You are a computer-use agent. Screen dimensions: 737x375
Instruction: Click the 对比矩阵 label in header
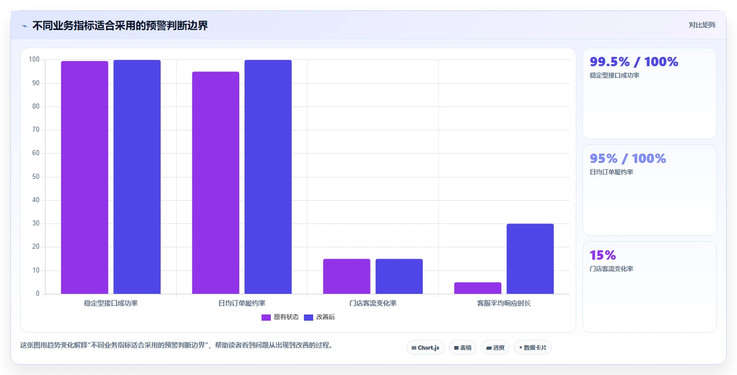click(702, 25)
